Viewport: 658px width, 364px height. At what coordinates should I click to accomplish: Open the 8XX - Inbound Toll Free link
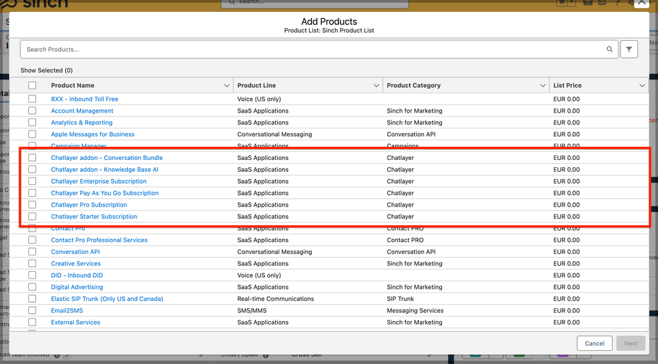tap(85, 99)
